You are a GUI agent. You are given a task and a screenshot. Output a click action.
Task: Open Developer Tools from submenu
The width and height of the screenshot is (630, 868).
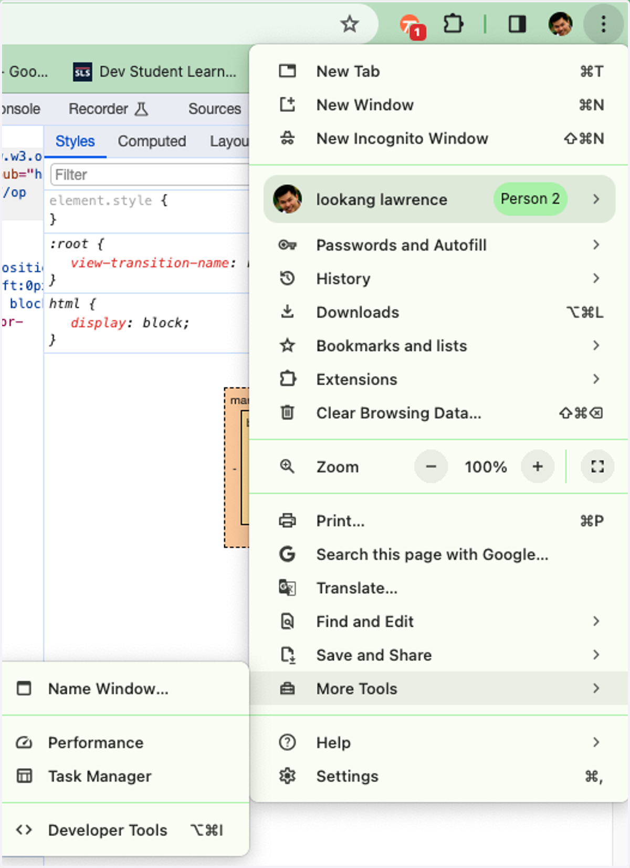point(125,830)
